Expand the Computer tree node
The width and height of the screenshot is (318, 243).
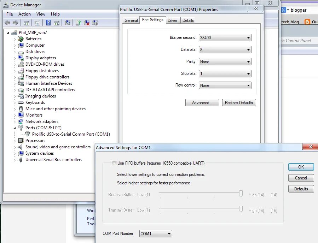(15, 46)
